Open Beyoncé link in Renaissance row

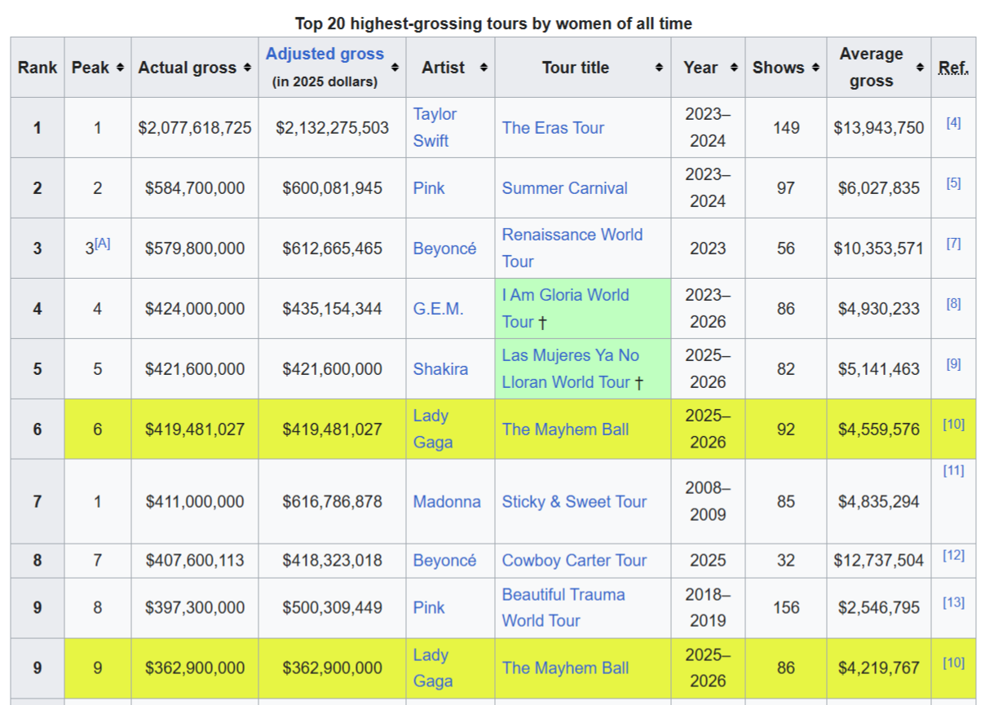[444, 249]
